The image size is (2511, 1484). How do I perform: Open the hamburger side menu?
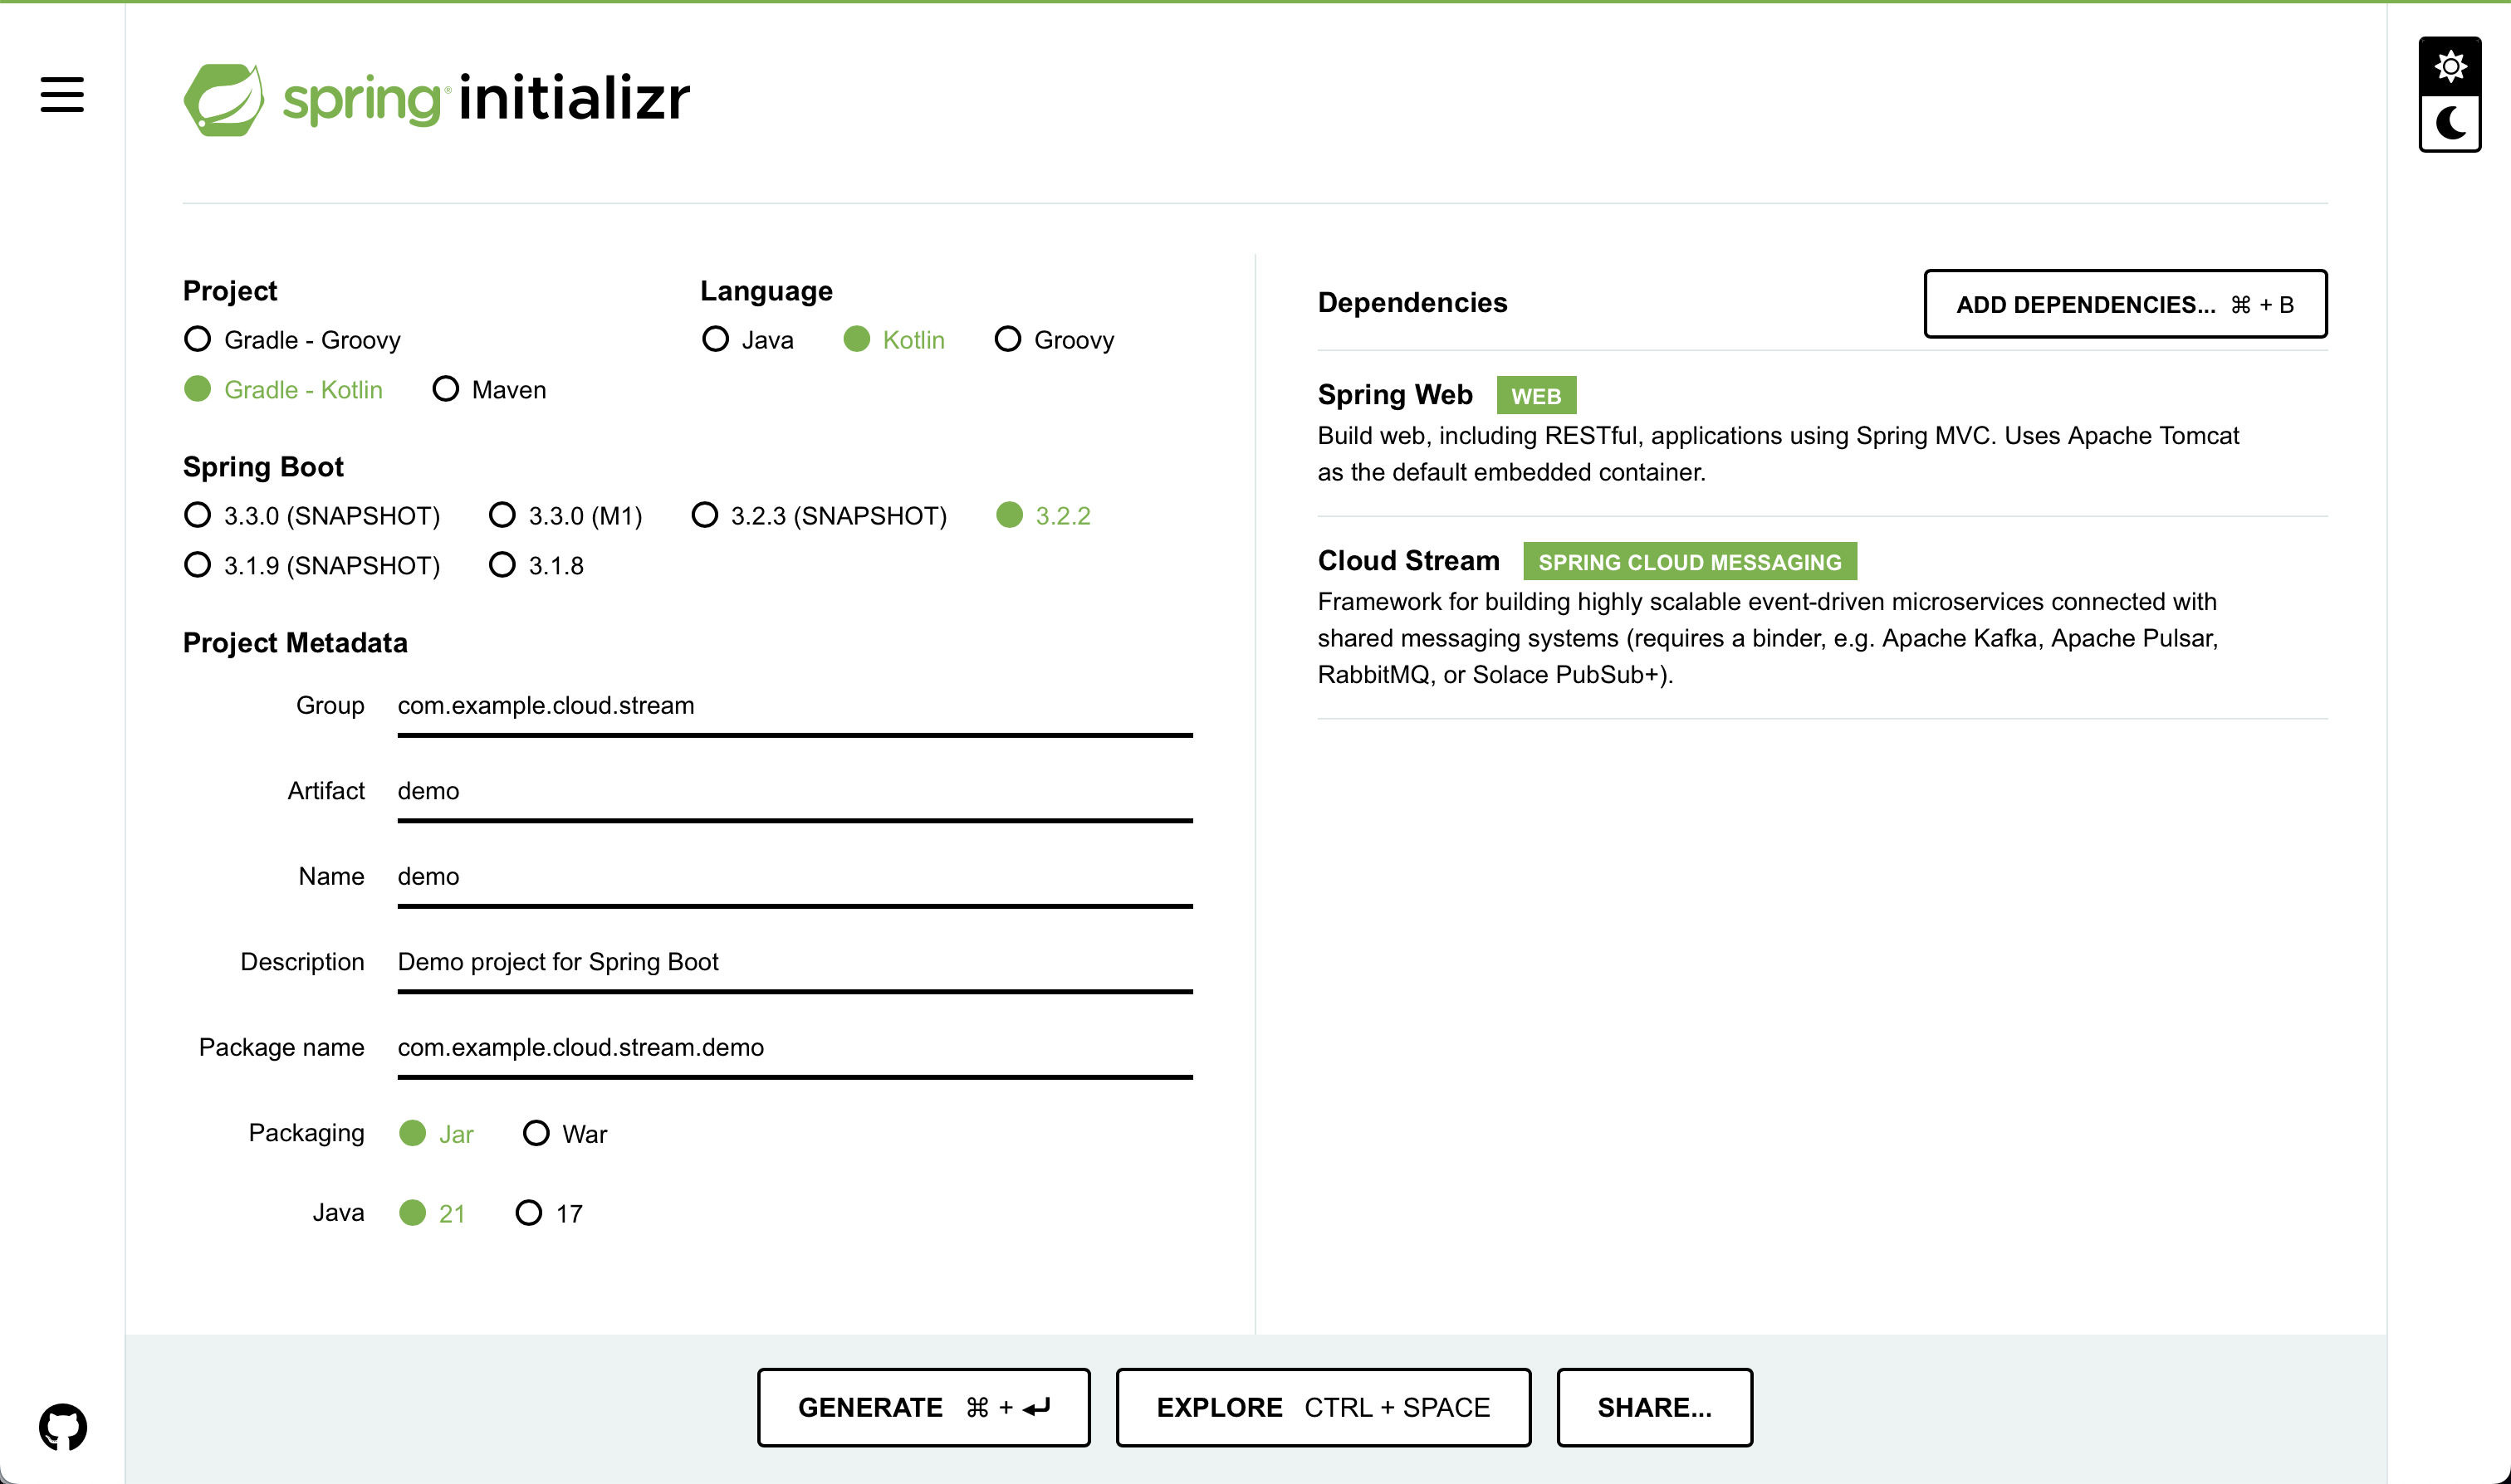pyautogui.click(x=62, y=95)
